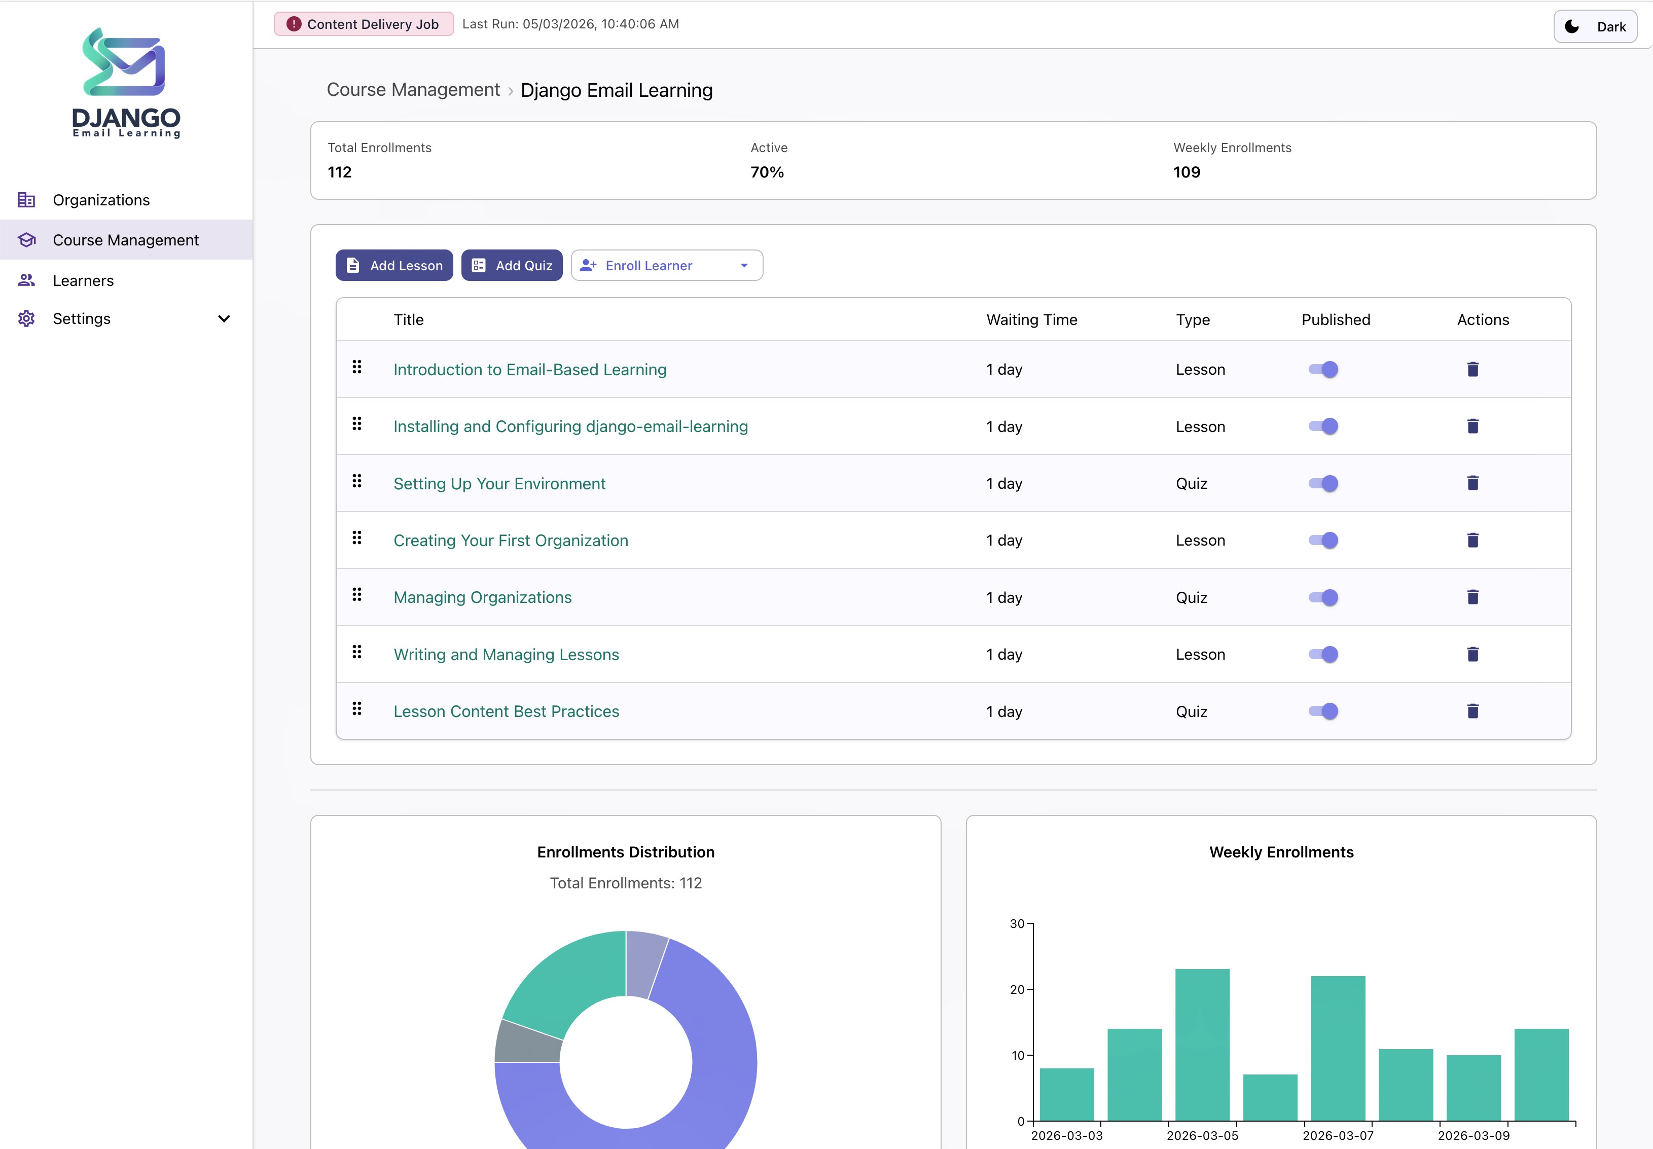Click the Add Quiz button
This screenshot has width=1653, height=1149.
click(x=512, y=266)
